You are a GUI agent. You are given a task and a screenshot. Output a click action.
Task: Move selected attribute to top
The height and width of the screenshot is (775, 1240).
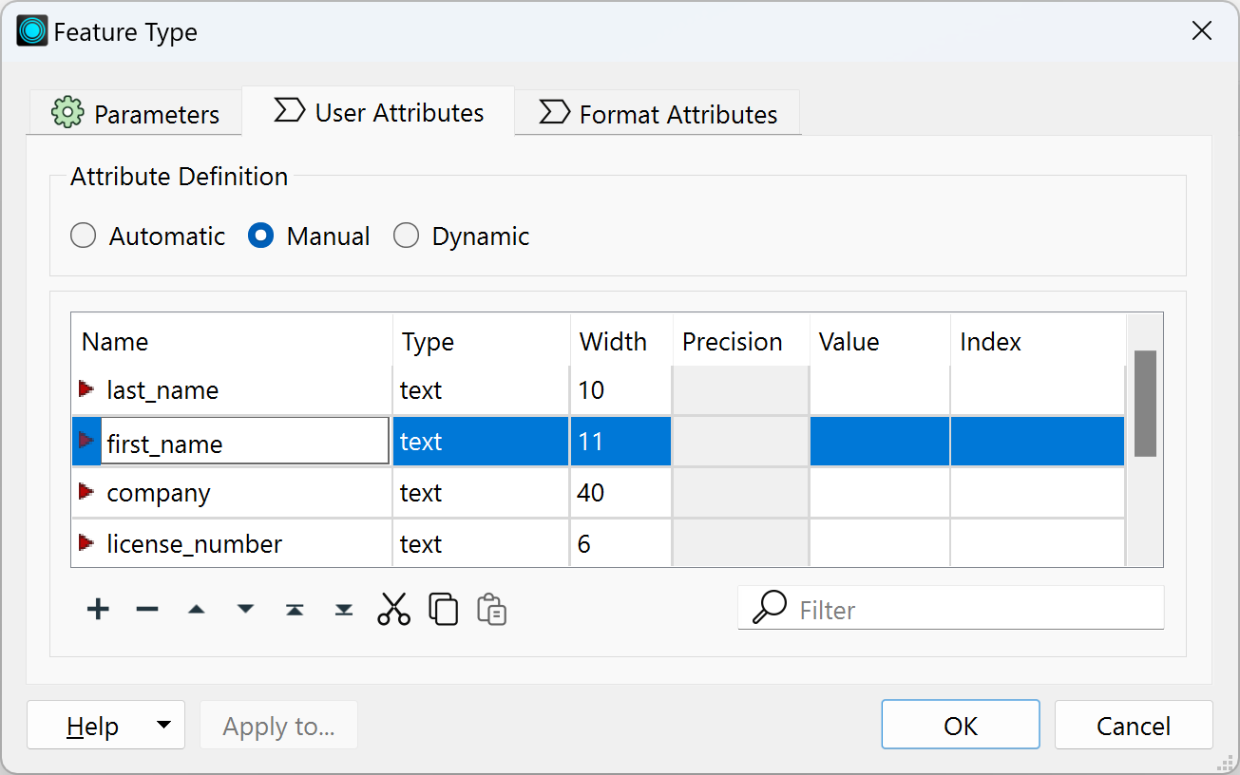tap(295, 608)
